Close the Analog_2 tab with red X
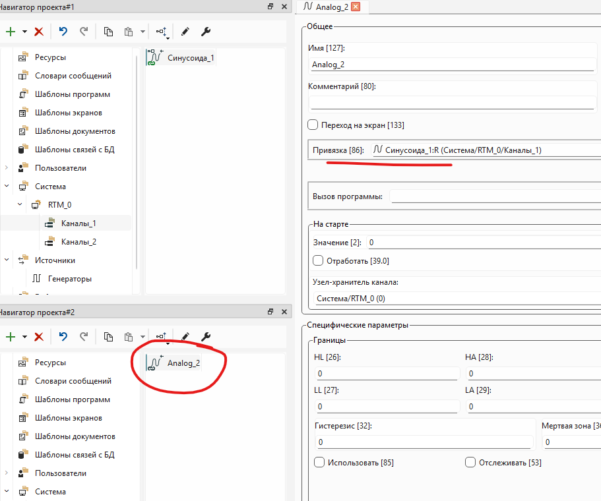Image resolution: width=601 pixels, height=501 pixels. click(356, 7)
